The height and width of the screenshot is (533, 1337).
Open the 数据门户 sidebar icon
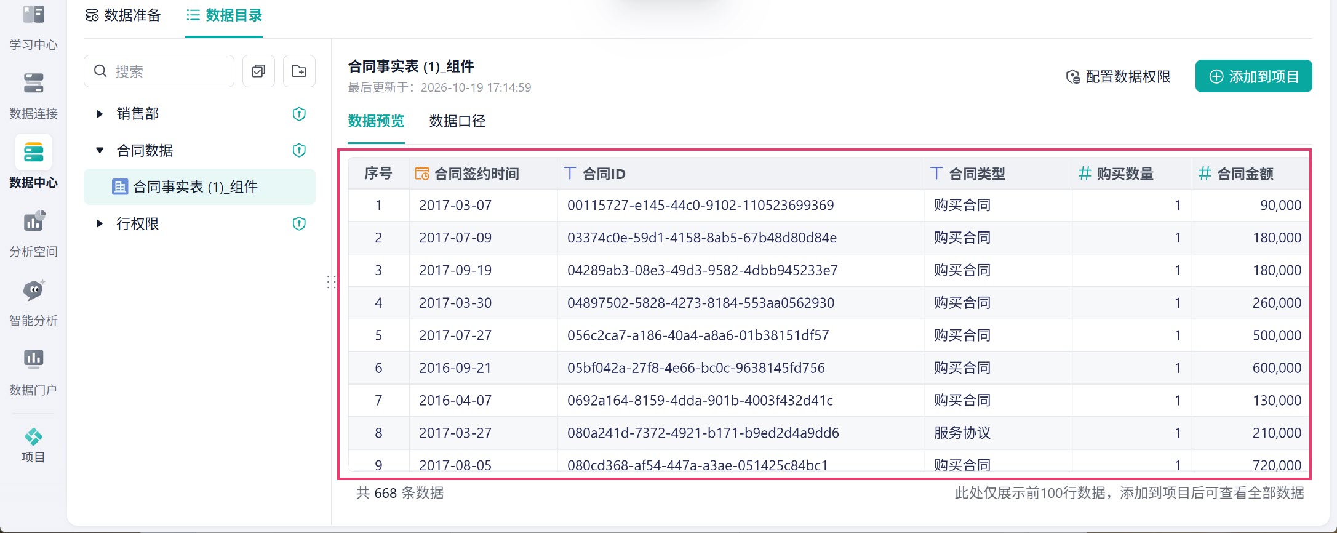click(33, 359)
